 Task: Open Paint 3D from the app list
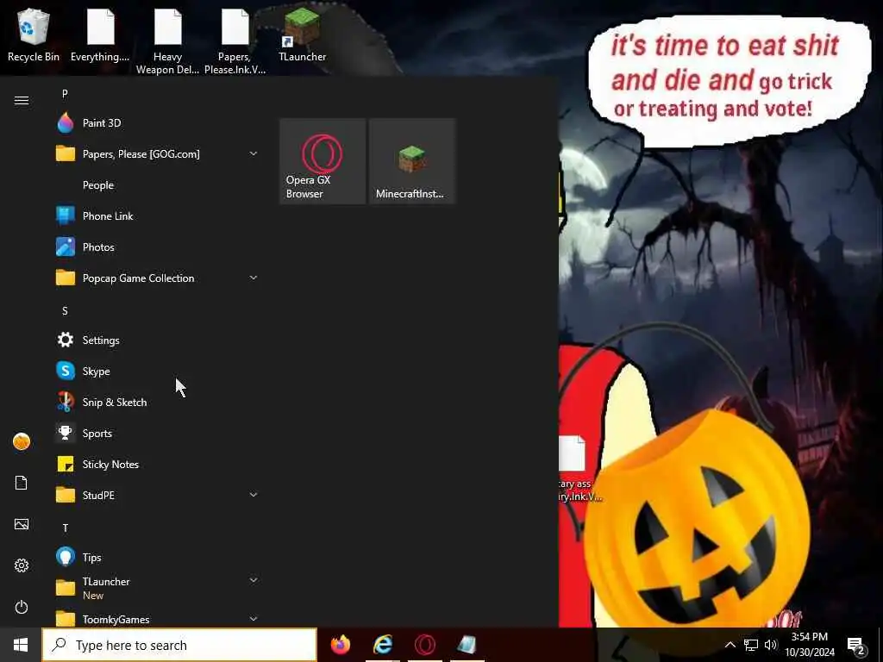pos(157,122)
